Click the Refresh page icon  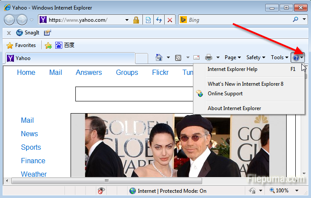coord(159,20)
